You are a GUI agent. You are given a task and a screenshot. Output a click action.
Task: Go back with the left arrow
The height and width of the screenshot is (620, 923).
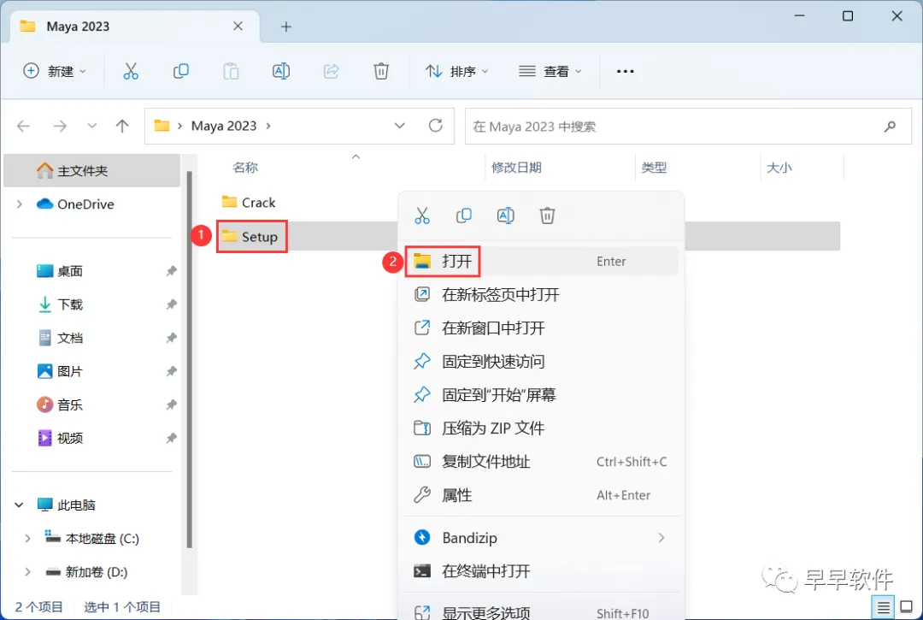tap(24, 126)
